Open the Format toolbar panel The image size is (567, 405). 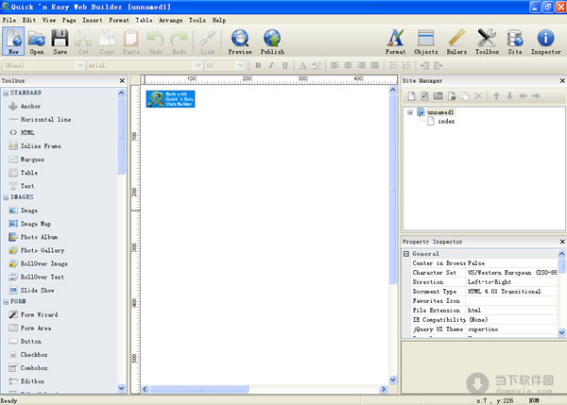coord(395,42)
